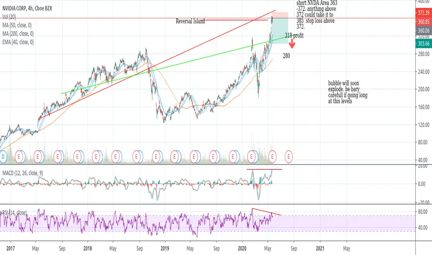Select the EMA (40, close, 0) legend
The height and width of the screenshot is (255, 432).
[18, 42]
